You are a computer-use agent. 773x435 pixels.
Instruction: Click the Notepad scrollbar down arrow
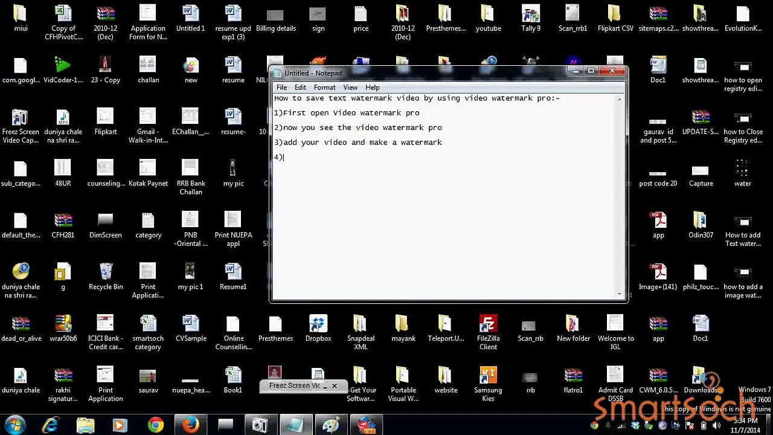pyautogui.click(x=620, y=293)
